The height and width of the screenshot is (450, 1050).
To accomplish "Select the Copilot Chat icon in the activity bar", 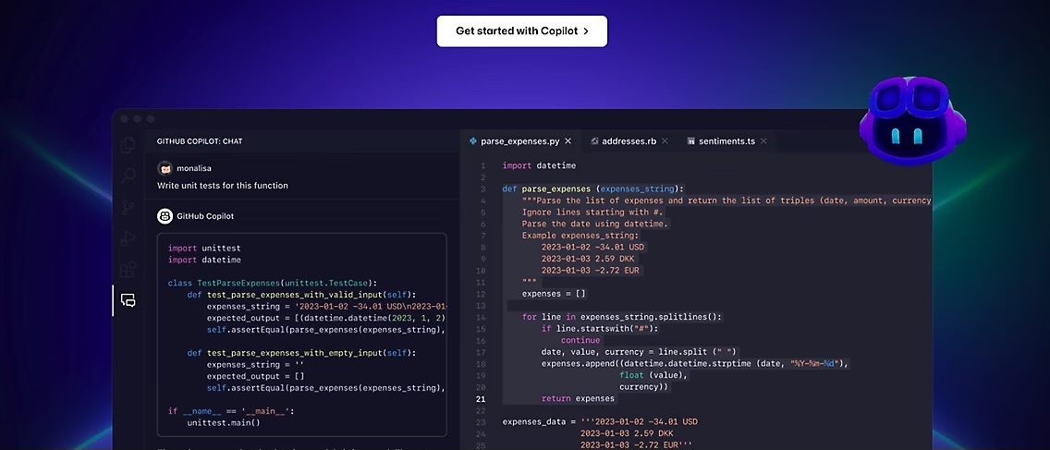I will coord(128,300).
